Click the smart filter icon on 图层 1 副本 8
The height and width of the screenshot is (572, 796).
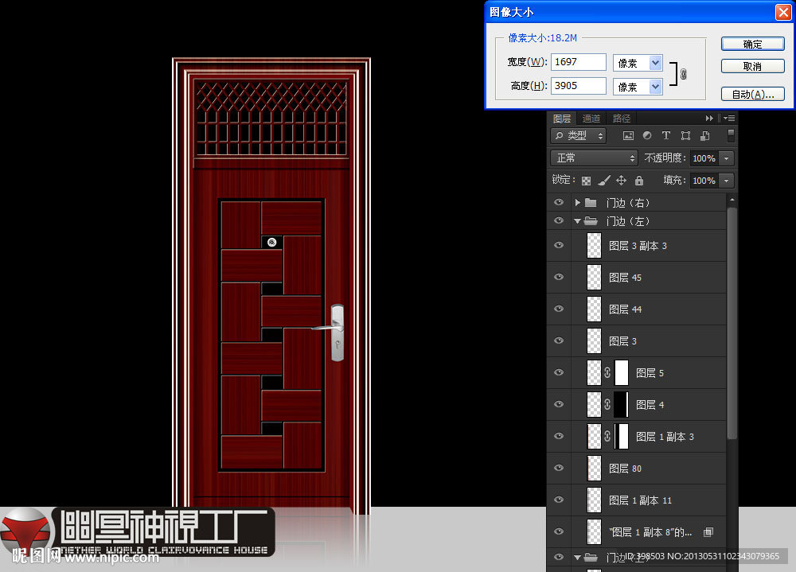point(708,532)
